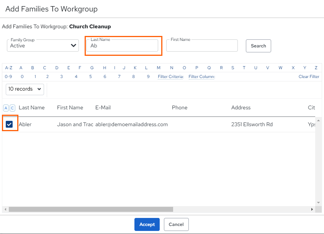Open the Family Group dropdown
The width and height of the screenshot is (324, 234).
[x=43, y=45]
